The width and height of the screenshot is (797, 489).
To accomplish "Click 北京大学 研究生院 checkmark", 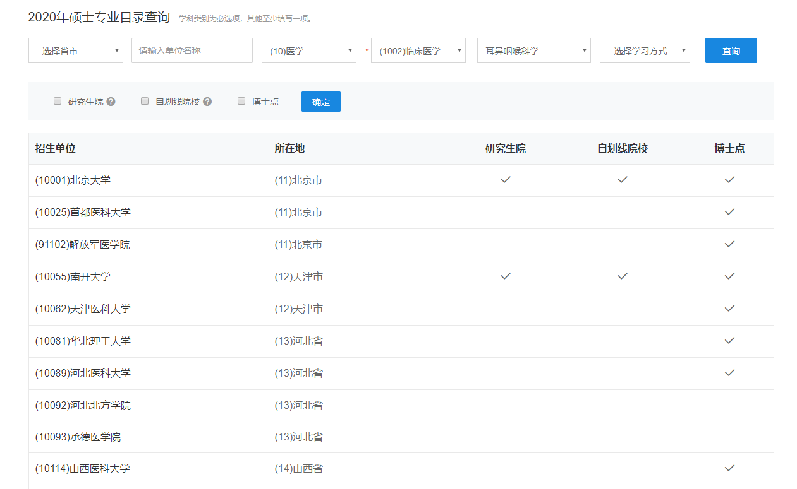I will pos(506,180).
